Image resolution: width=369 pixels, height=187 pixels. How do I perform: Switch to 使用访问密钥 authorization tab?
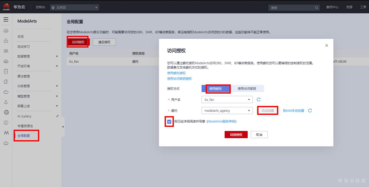(247, 89)
